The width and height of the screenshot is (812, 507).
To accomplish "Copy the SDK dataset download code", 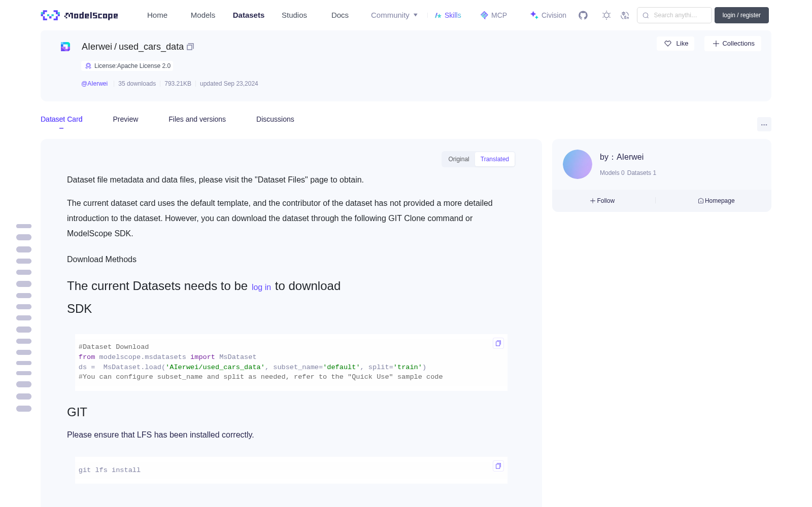I will [x=498, y=343].
